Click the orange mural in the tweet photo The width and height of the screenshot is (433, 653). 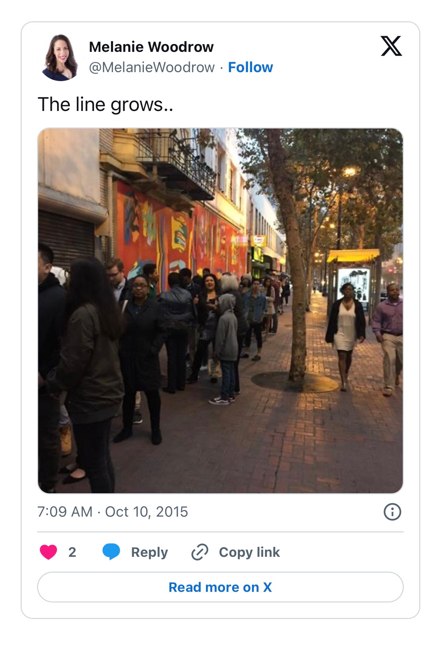point(179,234)
